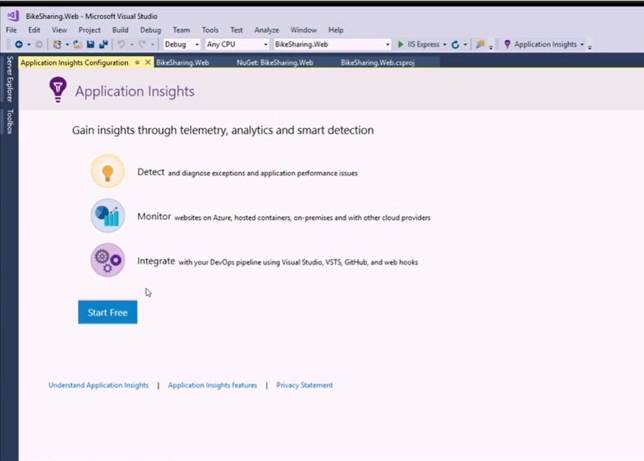Open the Understand Application Insights link
Viewport: 644px width, 461px height.
click(x=99, y=385)
